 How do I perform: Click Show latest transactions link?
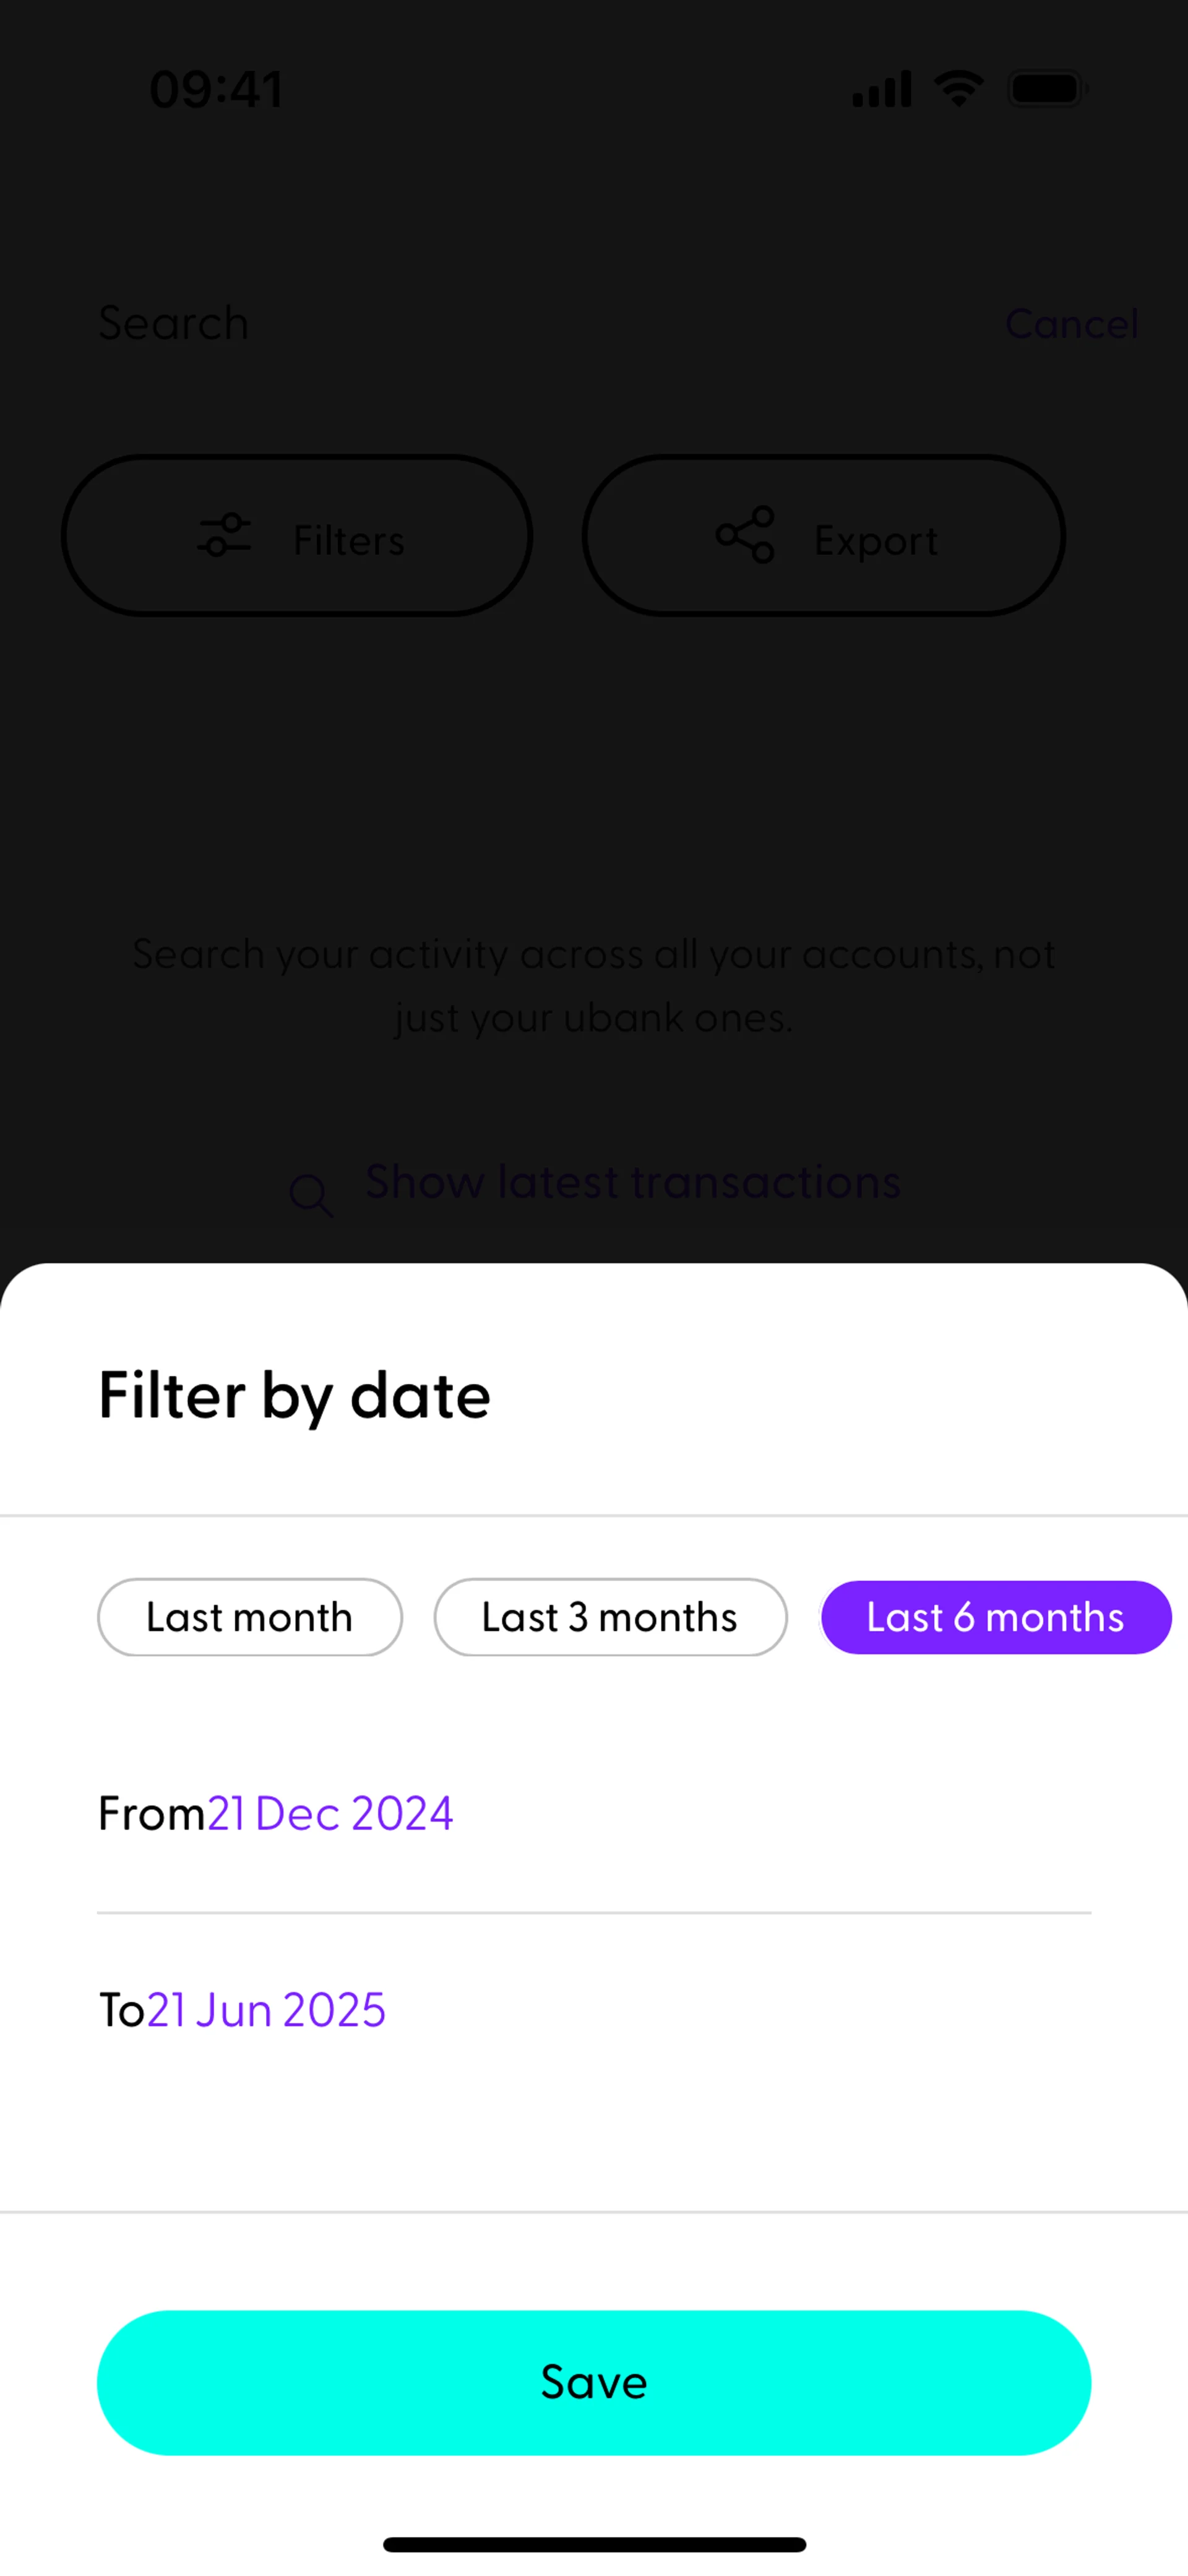[632, 1182]
